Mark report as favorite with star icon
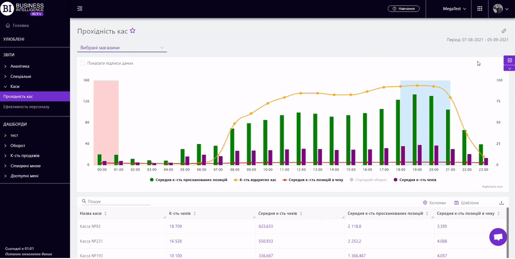 133,31
